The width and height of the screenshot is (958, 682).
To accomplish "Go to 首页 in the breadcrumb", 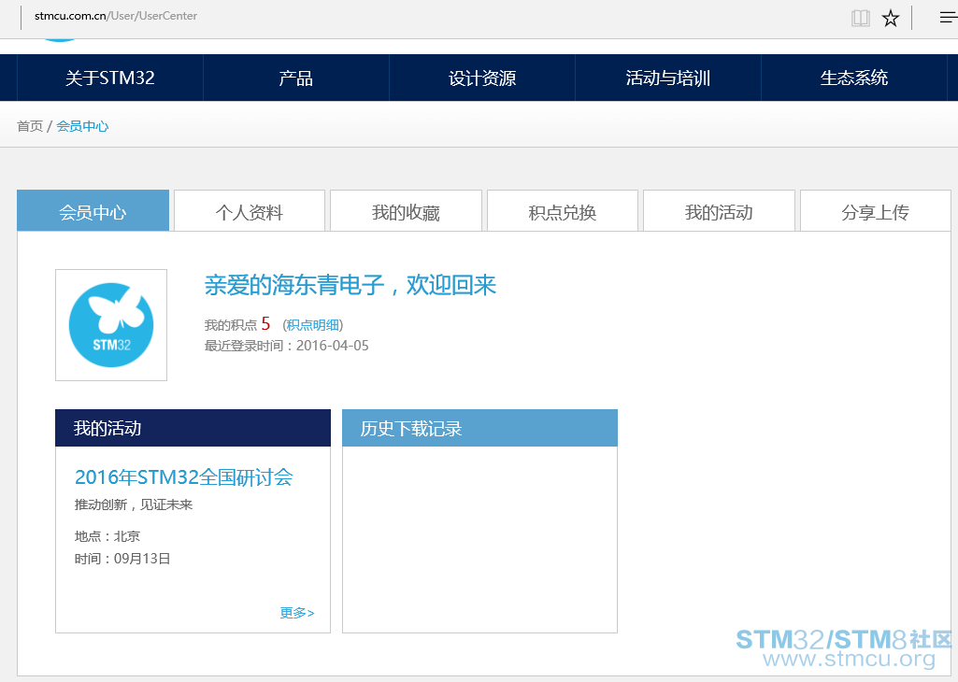I will pyautogui.click(x=30, y=126).
